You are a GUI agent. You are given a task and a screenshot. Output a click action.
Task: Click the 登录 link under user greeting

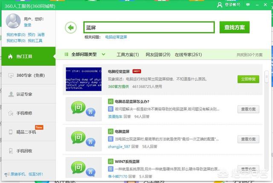27,25
